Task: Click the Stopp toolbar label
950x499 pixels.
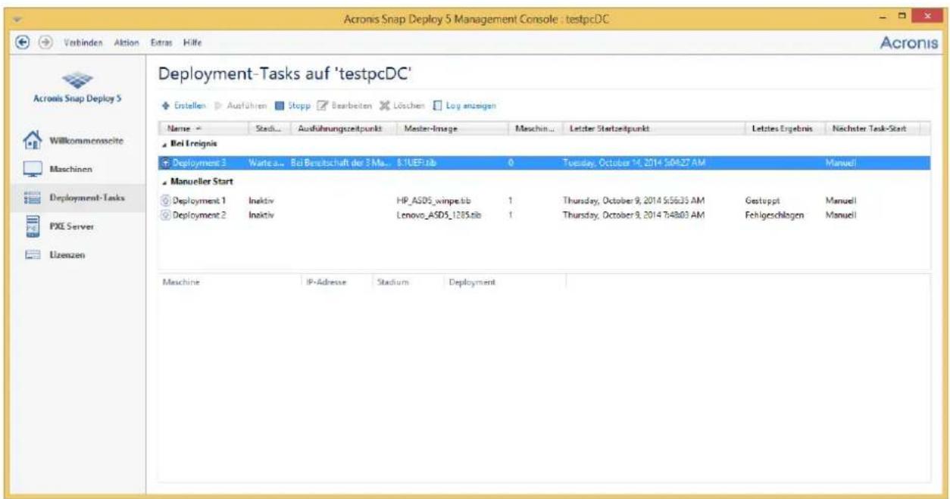Action: 298,105
